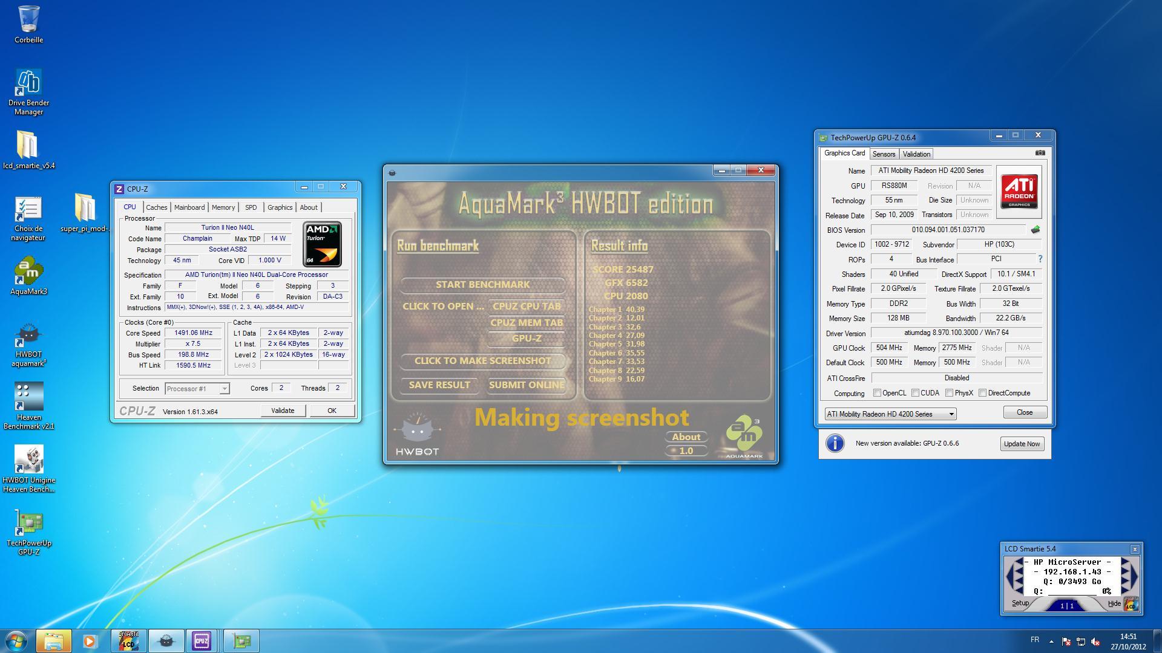The width and height of the screenshot is (1162, 653).
Task: Launch Heaven Benchmark v2.1 shortcut
Action: click(x=28, y=405)
